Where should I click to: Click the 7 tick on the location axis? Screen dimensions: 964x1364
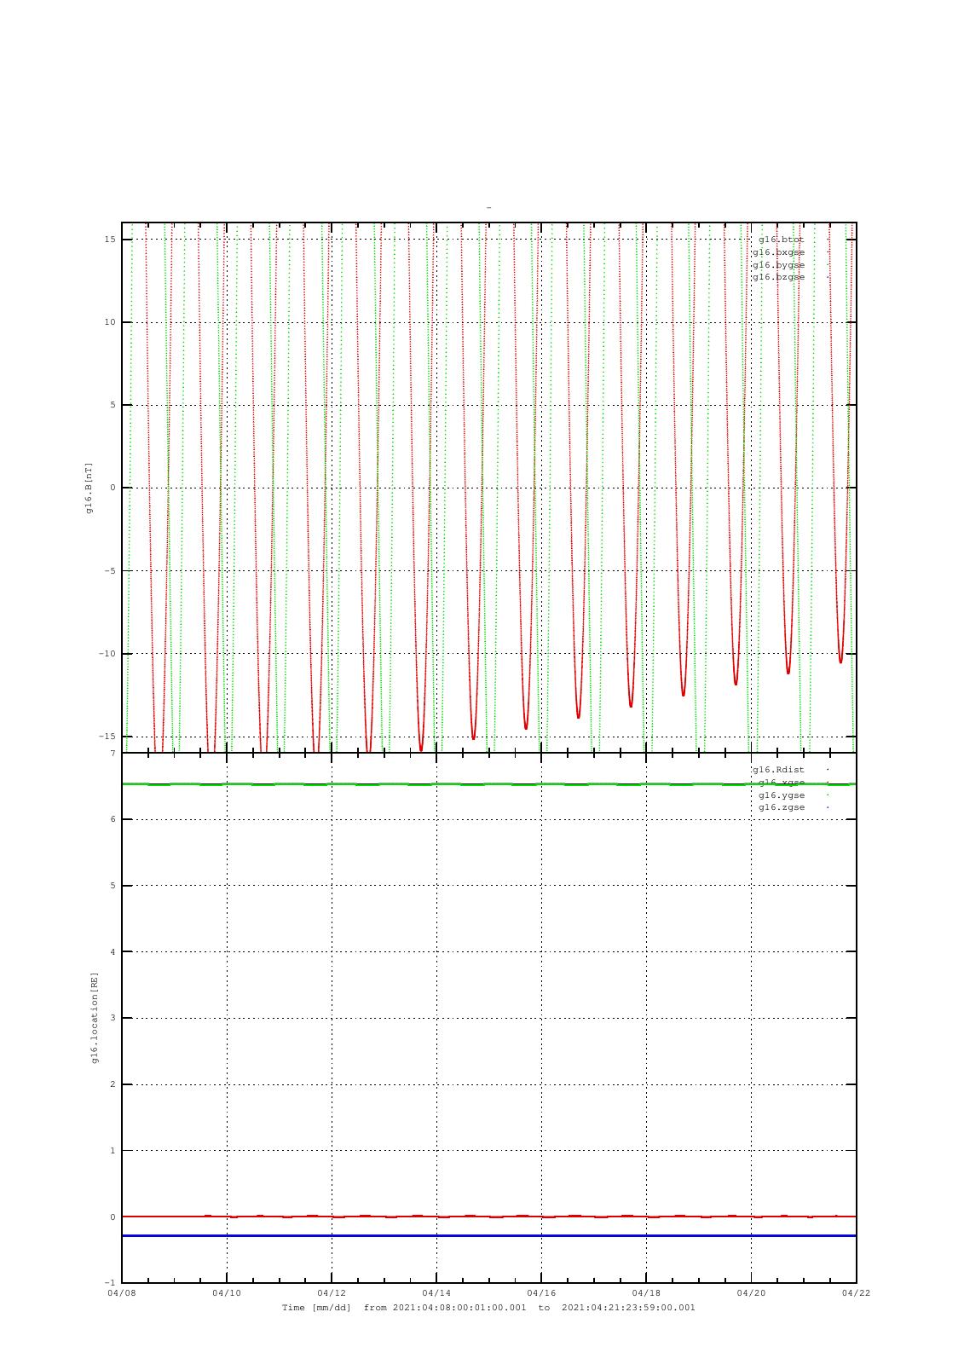tap(113, 754)
